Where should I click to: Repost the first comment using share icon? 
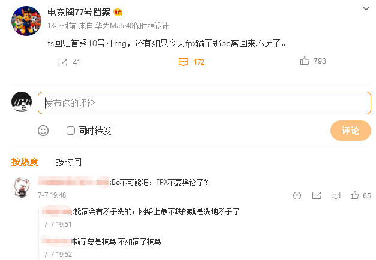[x=316, y=195]
